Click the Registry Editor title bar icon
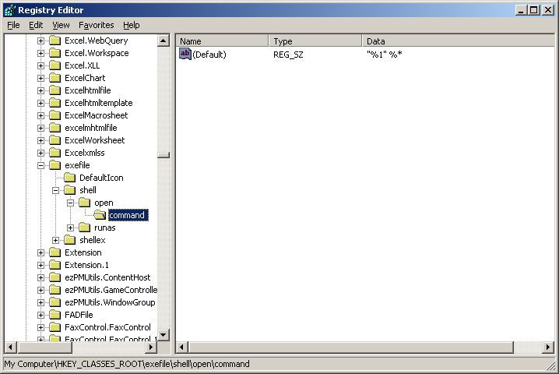Image resolution: width=559 pixels, height=374 pixels. pyautogui.click(x=9, y=10)
